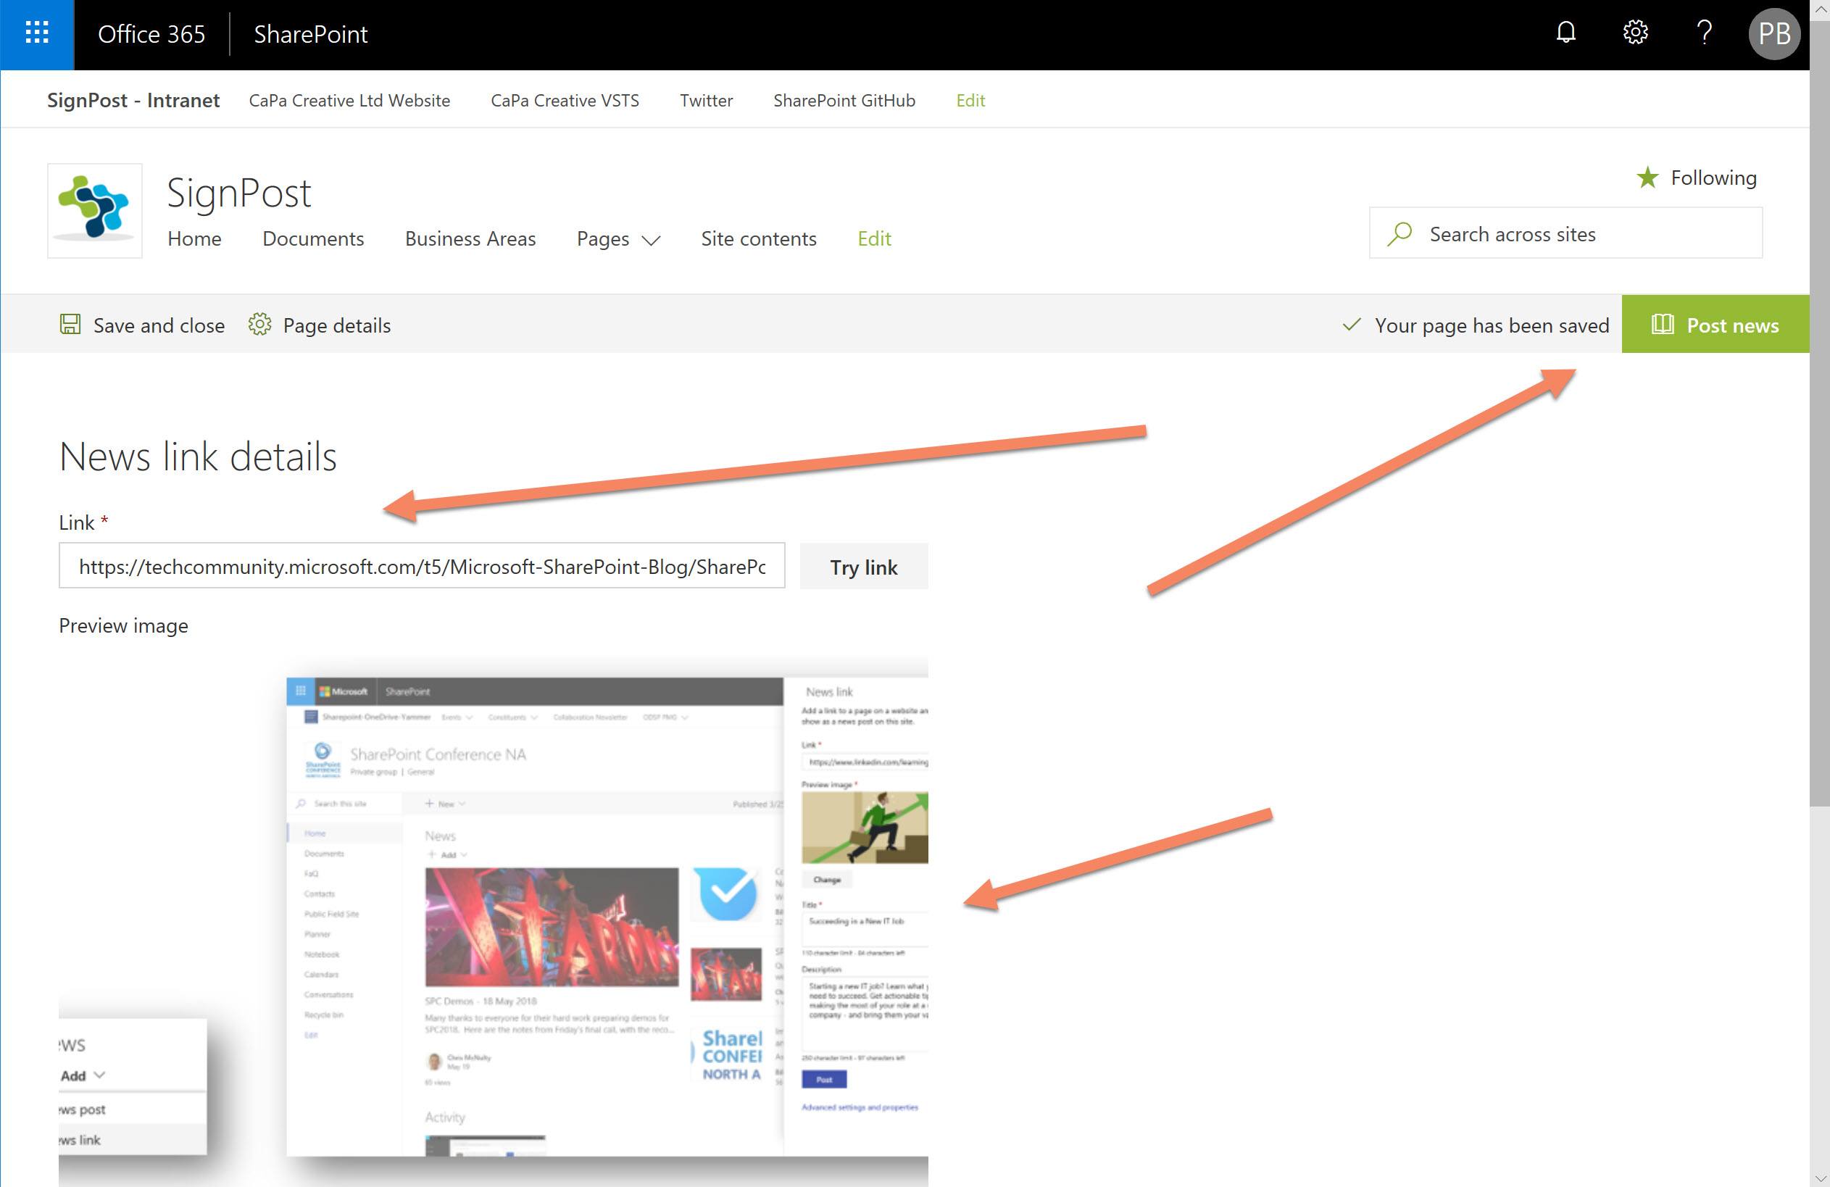Select the preview image thumbnail
This screenshot has height=1187, width=1830.
[607, 915]
